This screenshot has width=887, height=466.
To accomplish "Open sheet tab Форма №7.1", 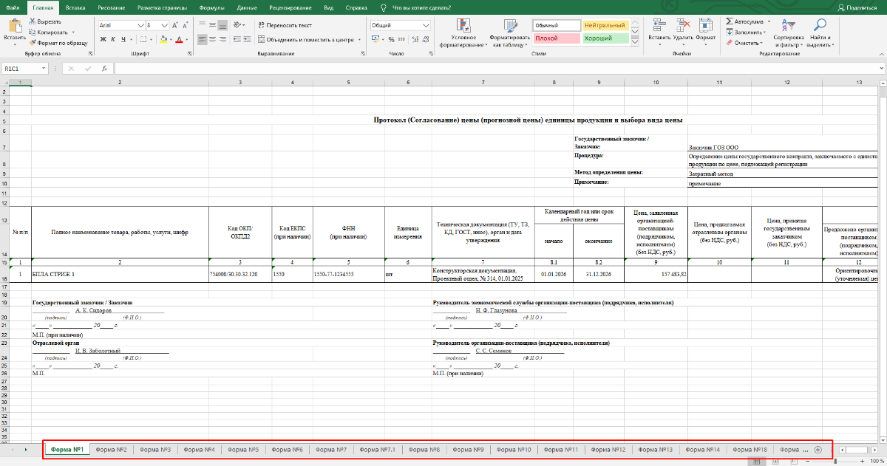I will [x=379, y=449].
